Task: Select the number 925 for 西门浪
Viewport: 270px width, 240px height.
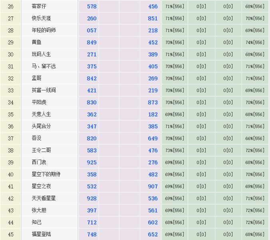Action: (91, 162)
